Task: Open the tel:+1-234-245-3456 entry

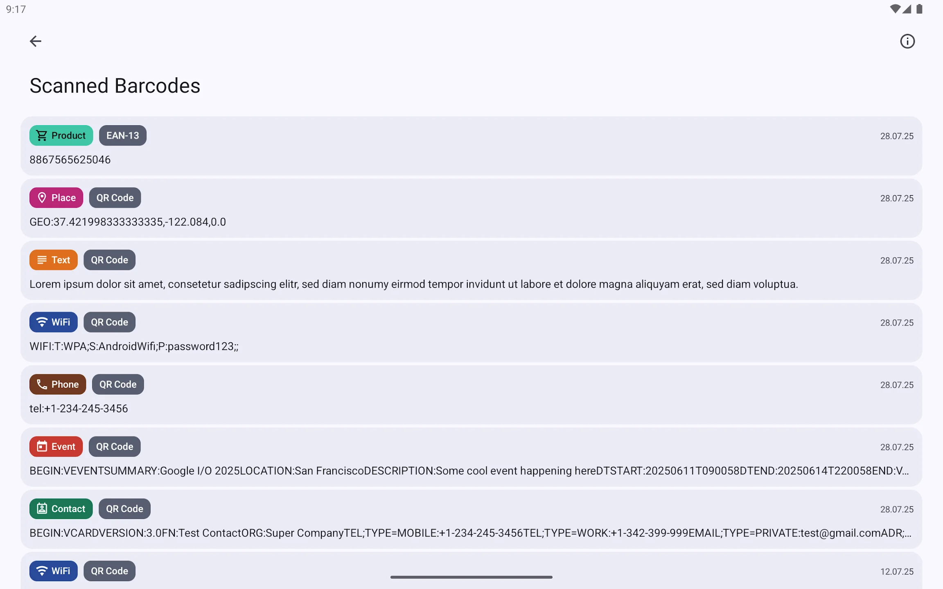Action: (471, 395)
